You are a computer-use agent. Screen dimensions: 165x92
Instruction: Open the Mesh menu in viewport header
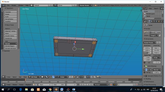tap(25, 77)
